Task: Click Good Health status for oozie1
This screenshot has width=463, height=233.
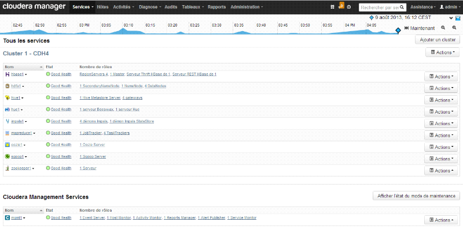Action: 61,145
